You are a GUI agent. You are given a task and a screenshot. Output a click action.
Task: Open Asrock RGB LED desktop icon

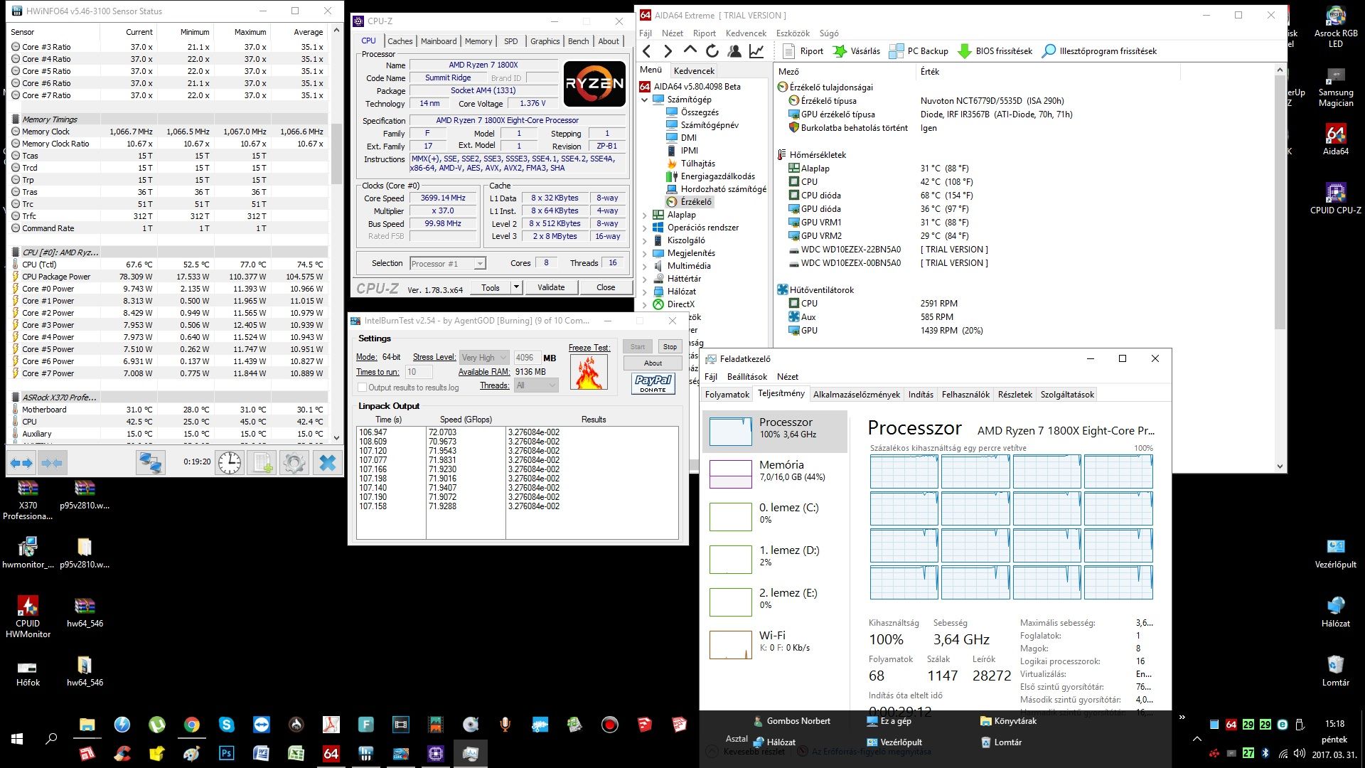(x=1335, y=27)
